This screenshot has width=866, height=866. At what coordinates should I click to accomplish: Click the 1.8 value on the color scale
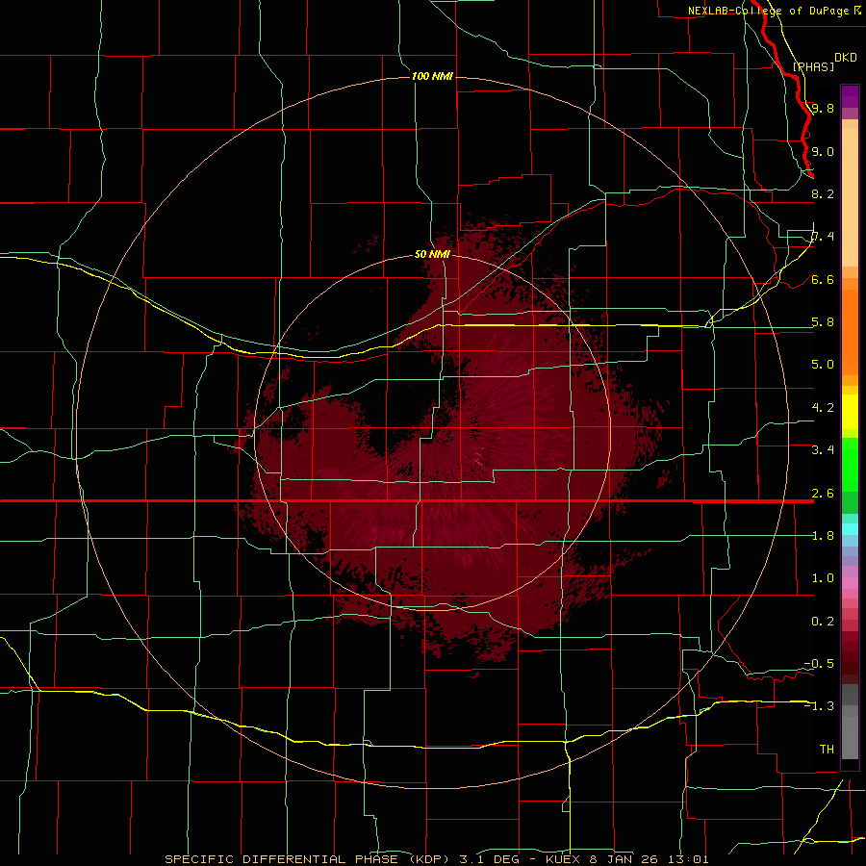(823, 536)
